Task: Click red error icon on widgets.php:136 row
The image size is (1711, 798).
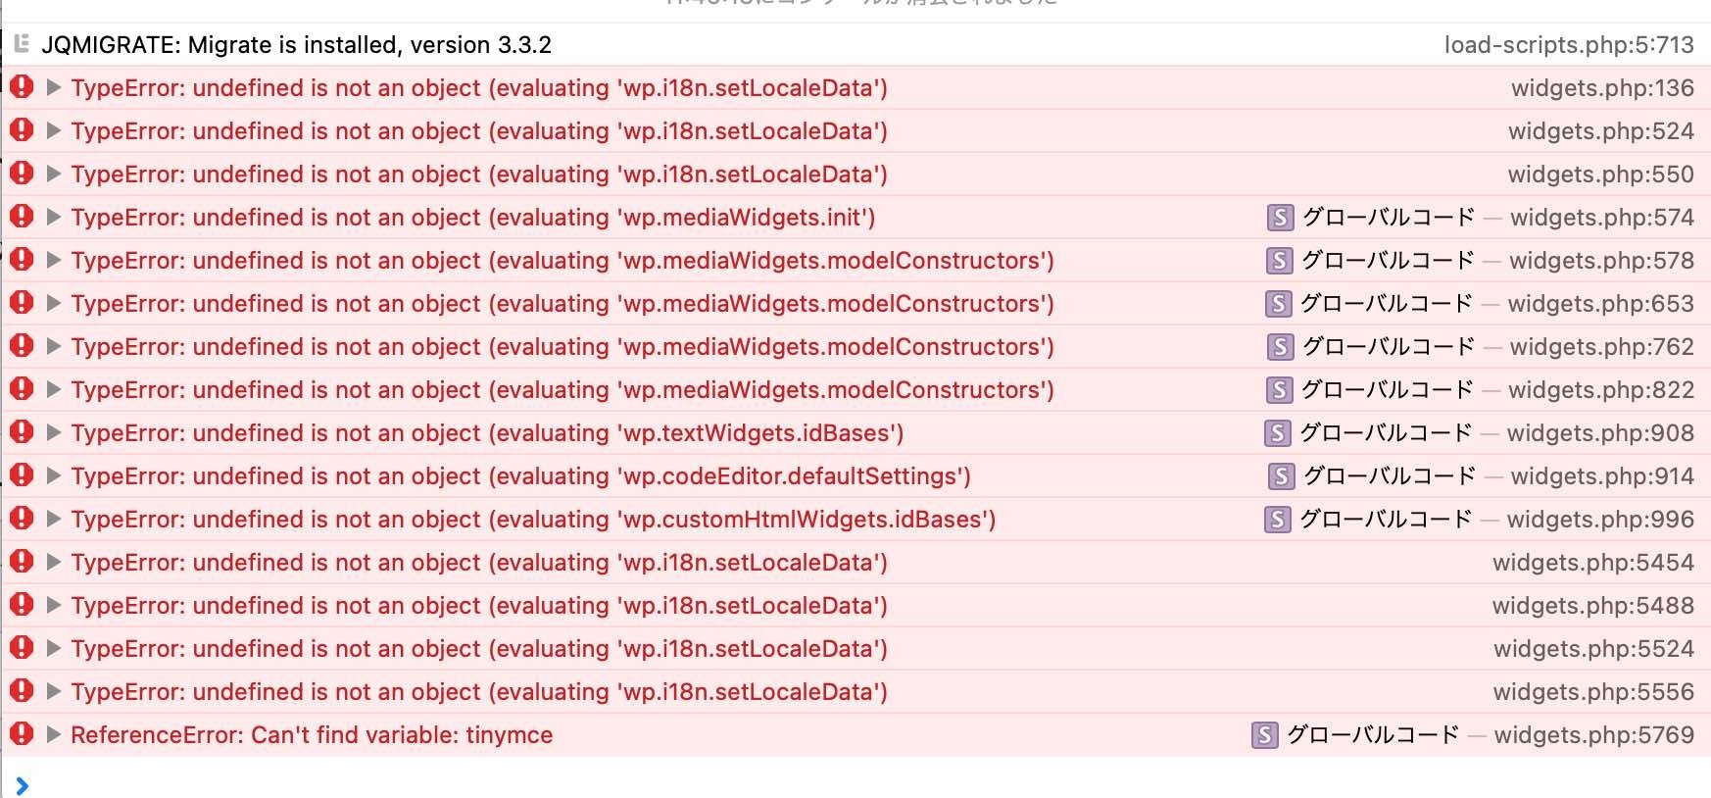Action: 22,86
